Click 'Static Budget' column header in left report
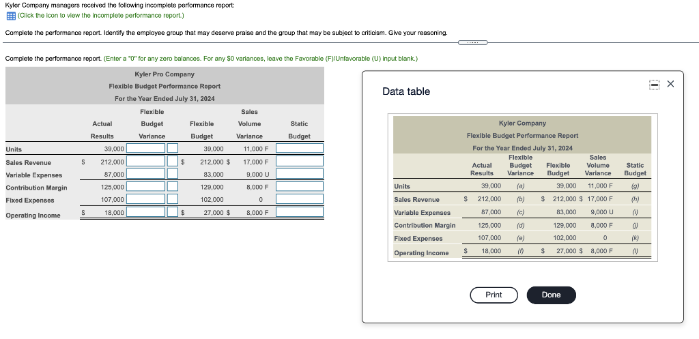Screen dimensions: 699x339 [299, 130]
